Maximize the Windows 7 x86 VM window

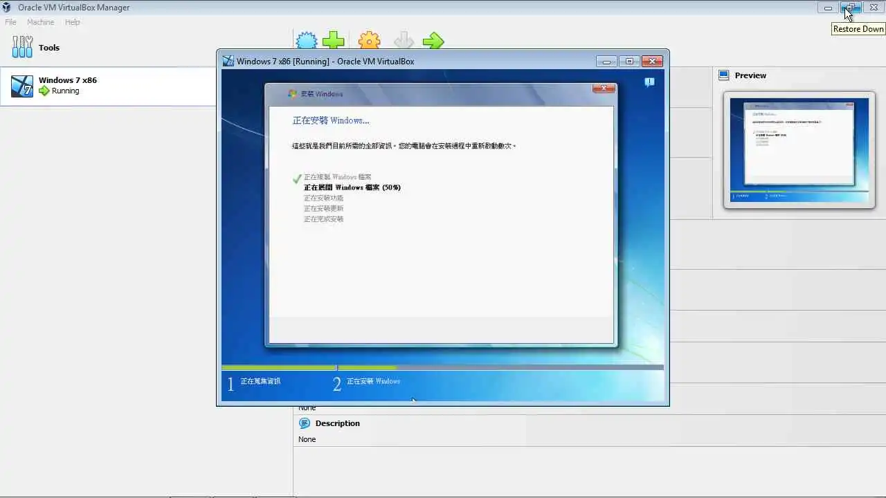(629, 62)
